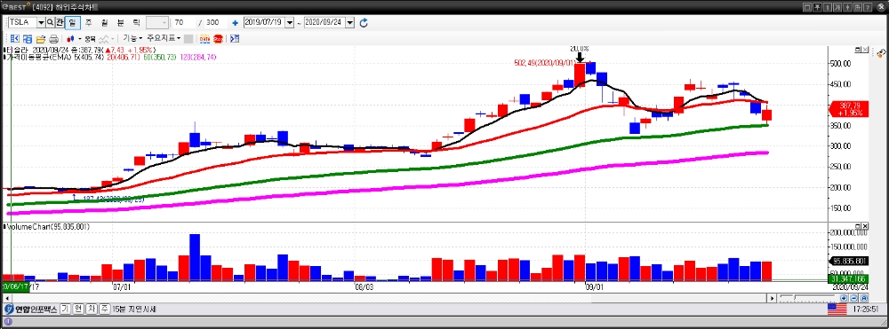Click the blue plus icon beside 300

pyautogui.click(x=235, y=23)
